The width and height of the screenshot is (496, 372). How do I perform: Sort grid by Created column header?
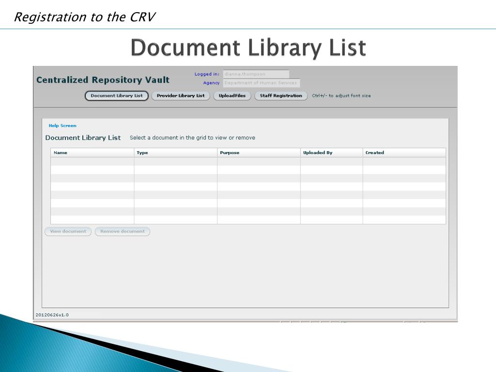pyautogui.click(x=404, y=153)
